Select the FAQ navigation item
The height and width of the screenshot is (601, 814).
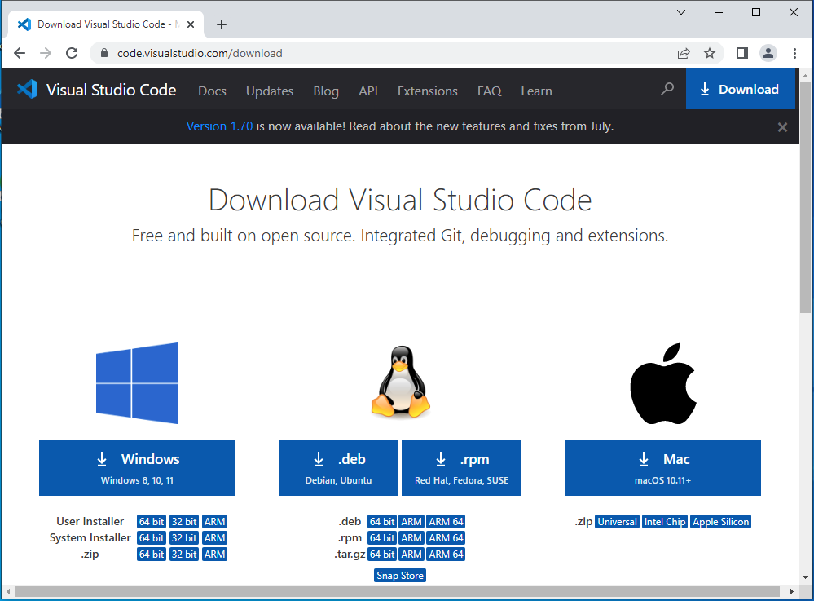(x=489, y=91)
